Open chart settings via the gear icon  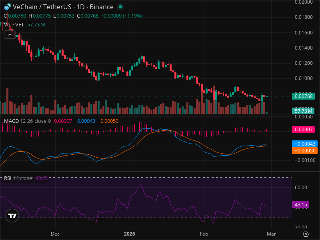[306, 234]
